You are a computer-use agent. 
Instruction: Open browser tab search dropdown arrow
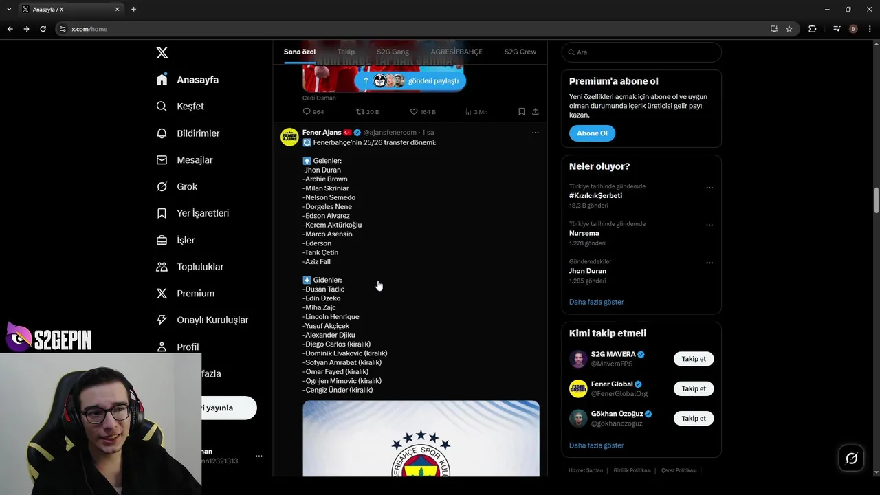coord(9,9)
